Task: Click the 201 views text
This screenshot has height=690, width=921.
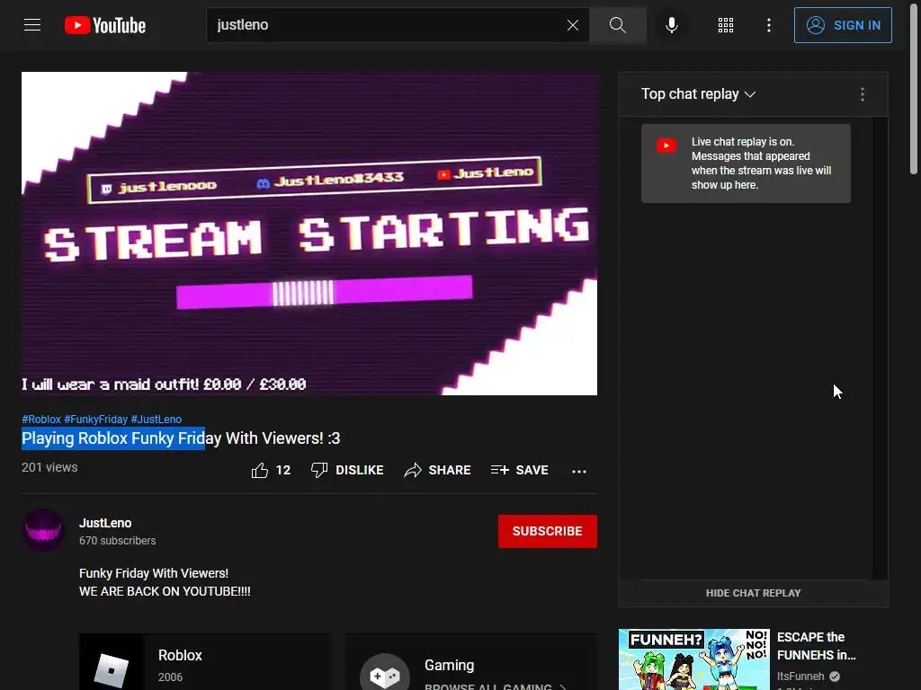Action: click(x=49, y=467)
